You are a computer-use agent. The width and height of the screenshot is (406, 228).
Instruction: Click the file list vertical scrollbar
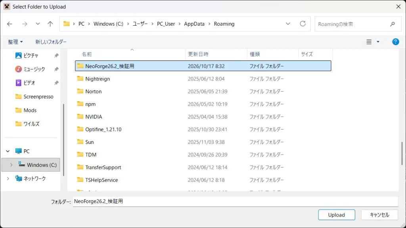coord(402,153)
